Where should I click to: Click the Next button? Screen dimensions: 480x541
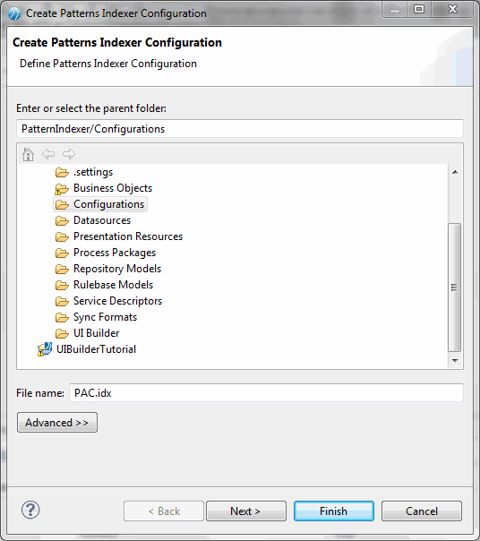coord(246,511)
